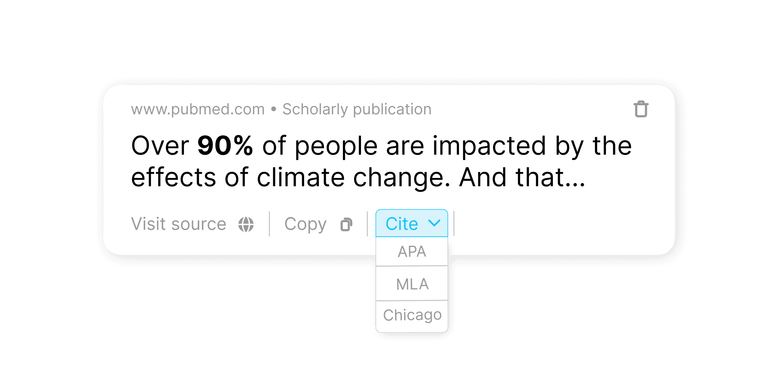This screenshot has height=391, width=763.
Task: Collapse the Cite dropdown using its chevron
Action: click(x=434, y=223)
